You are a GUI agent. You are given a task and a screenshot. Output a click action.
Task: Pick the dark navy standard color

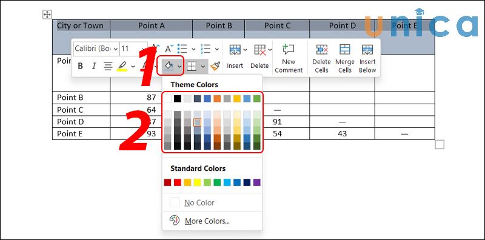tap(247, 182)
